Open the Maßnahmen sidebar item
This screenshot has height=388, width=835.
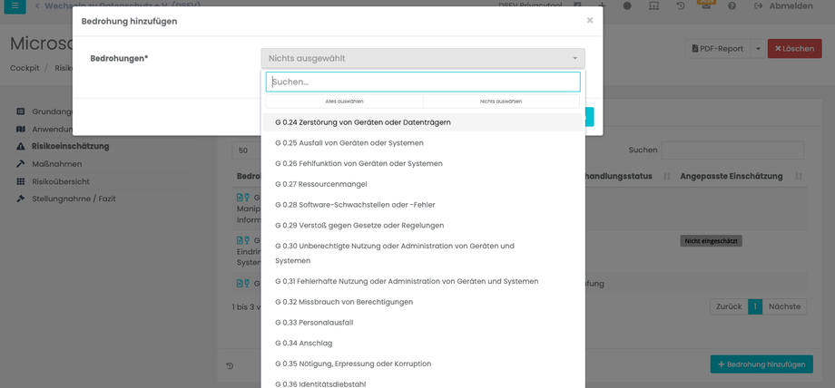tap(57, 164)
